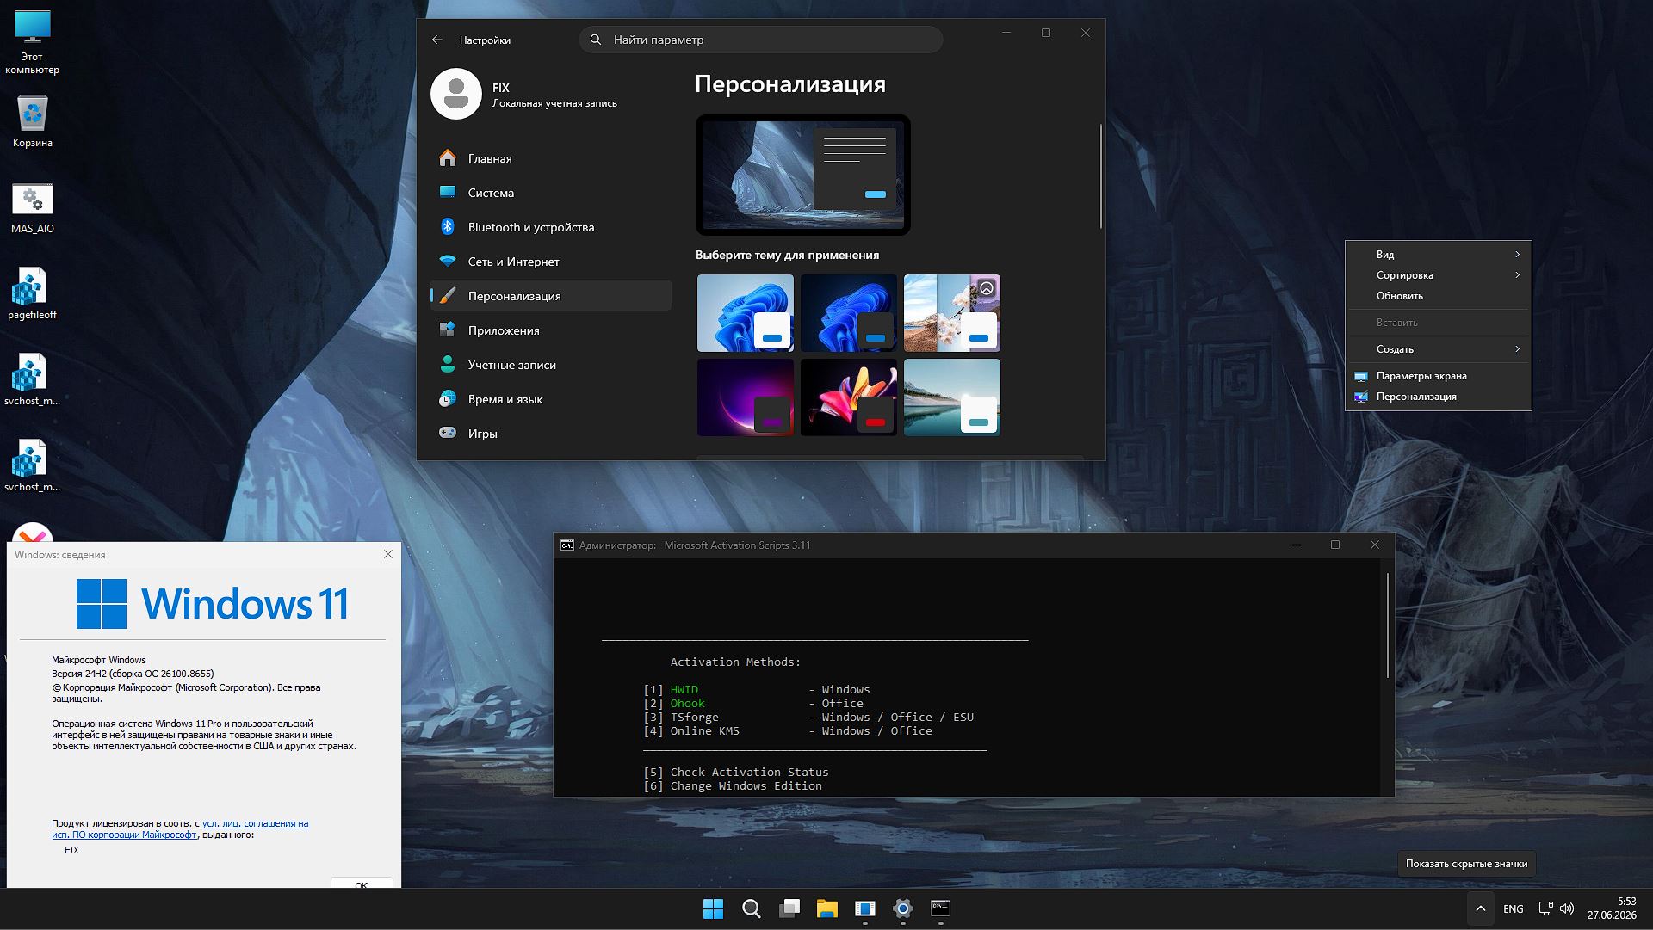
Task: Apply the dark blue Windows bloom theme
Action: [x=849, y=313]
